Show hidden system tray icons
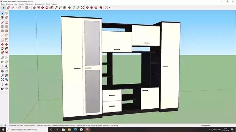The width and height of the screenshot is (236, 132). coord(209,130)
